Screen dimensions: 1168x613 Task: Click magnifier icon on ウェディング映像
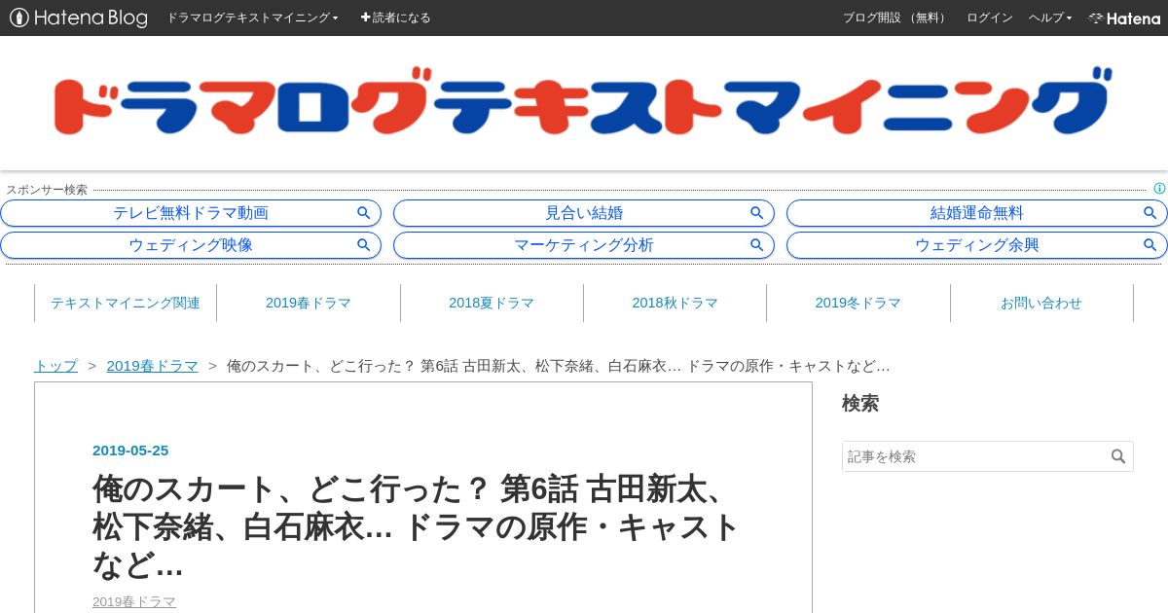364,245
